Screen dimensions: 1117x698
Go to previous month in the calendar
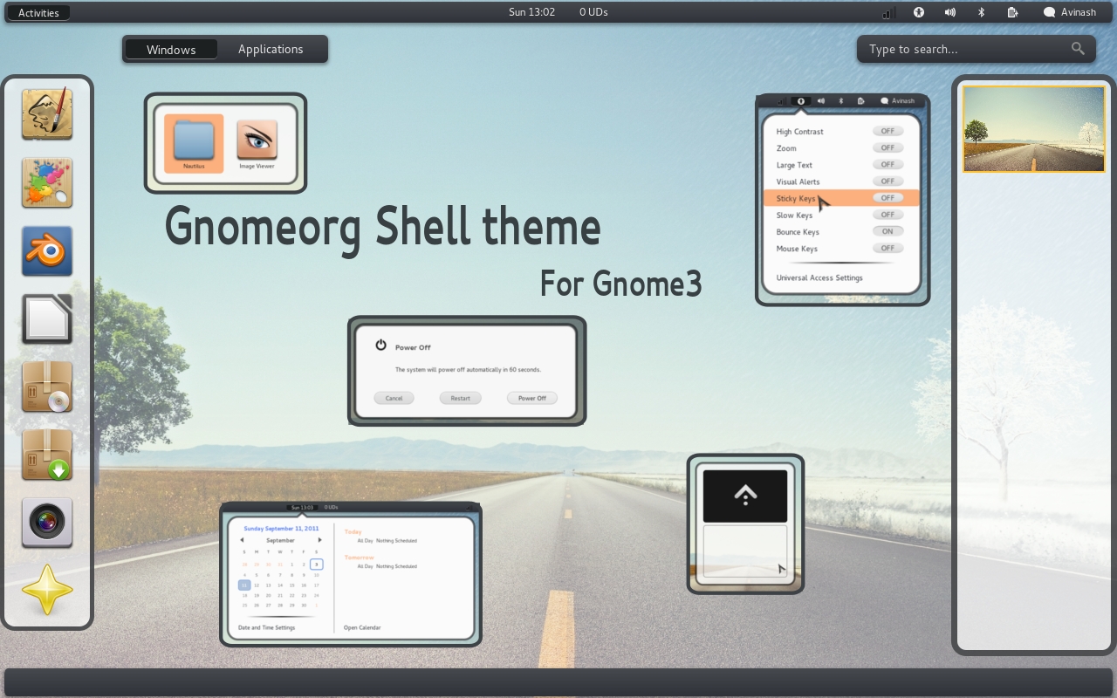tap(243, 539)
